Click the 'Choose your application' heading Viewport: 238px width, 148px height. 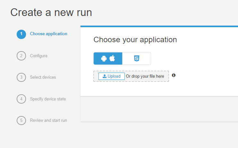tap(135, 40)
